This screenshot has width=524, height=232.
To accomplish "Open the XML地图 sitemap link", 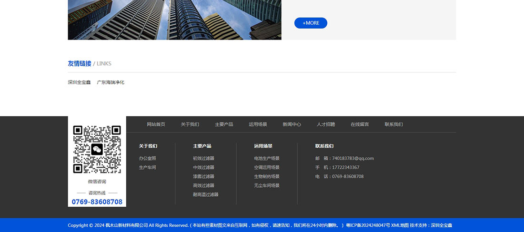I will [400, 225].
